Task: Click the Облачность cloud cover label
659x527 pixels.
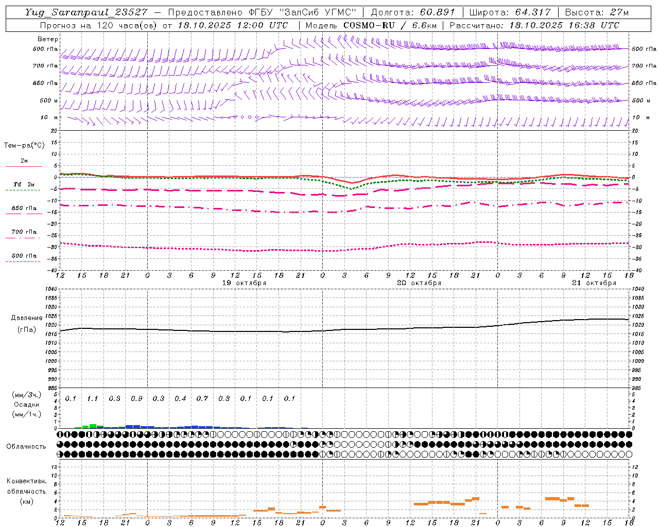Action: pyautogui.click(x=26, y=447)
